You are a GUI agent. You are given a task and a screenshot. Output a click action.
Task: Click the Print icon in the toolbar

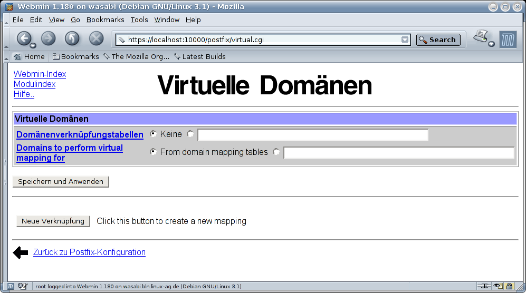(x=481, y=36)
